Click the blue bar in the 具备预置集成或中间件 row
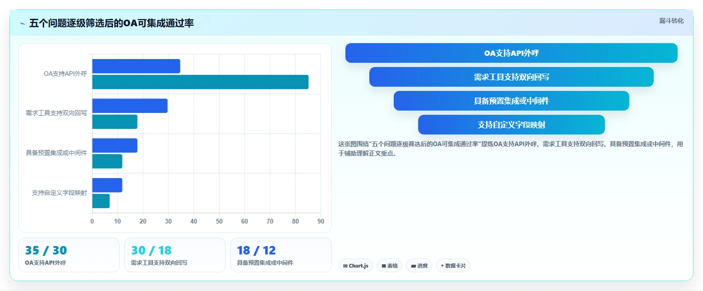 point(115,145)
